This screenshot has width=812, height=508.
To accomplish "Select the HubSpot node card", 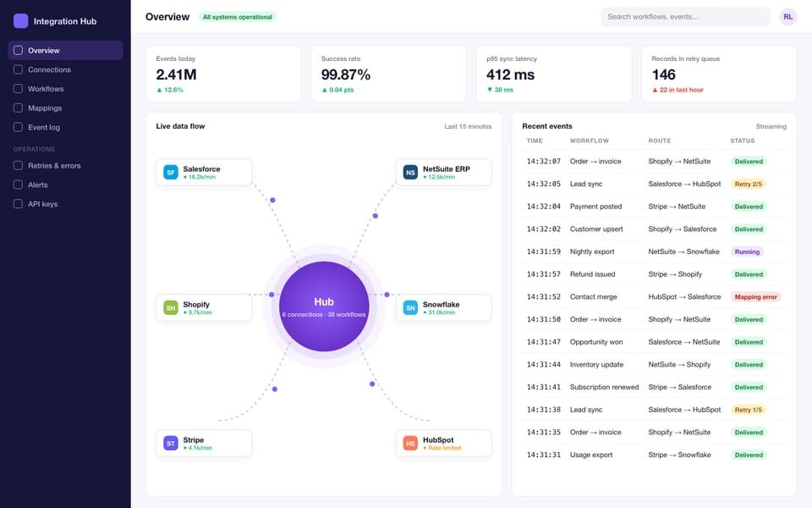I will [x=444, y=443].
